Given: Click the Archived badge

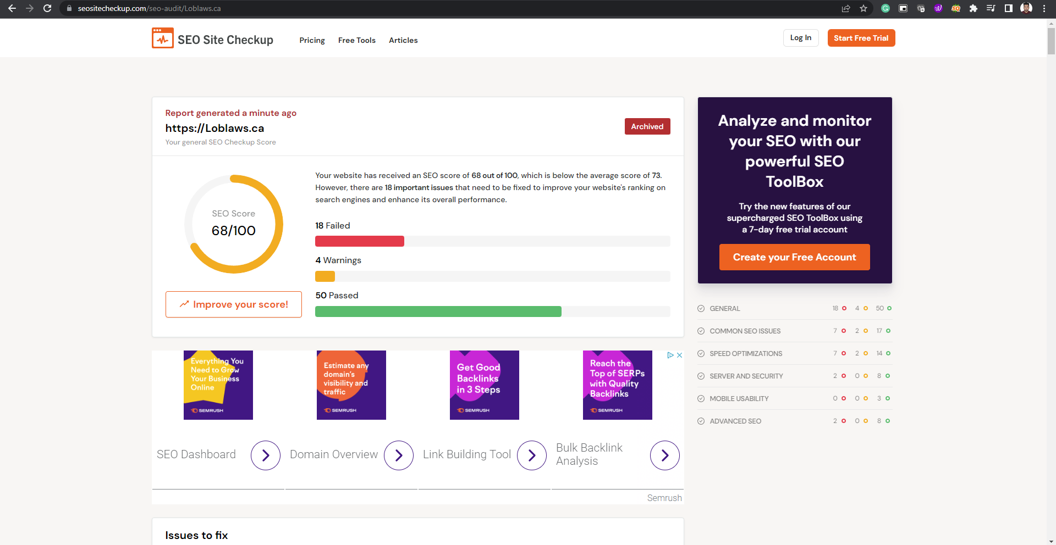Looking at the screenshot, I should pos(647,126).
